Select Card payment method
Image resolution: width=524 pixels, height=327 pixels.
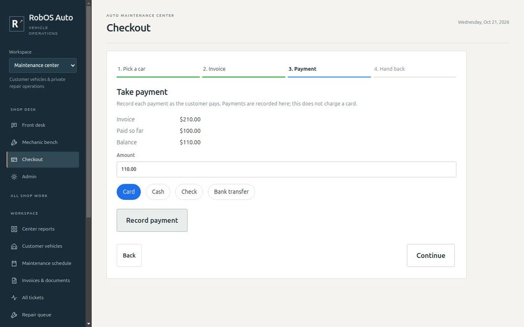click(x=129, y=192)
